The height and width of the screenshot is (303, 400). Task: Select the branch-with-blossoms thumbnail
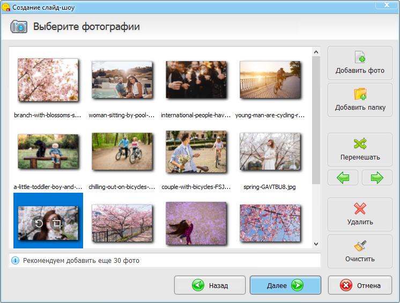48,80
